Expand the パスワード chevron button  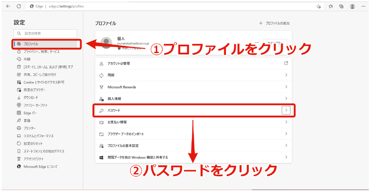click(286, 110)
